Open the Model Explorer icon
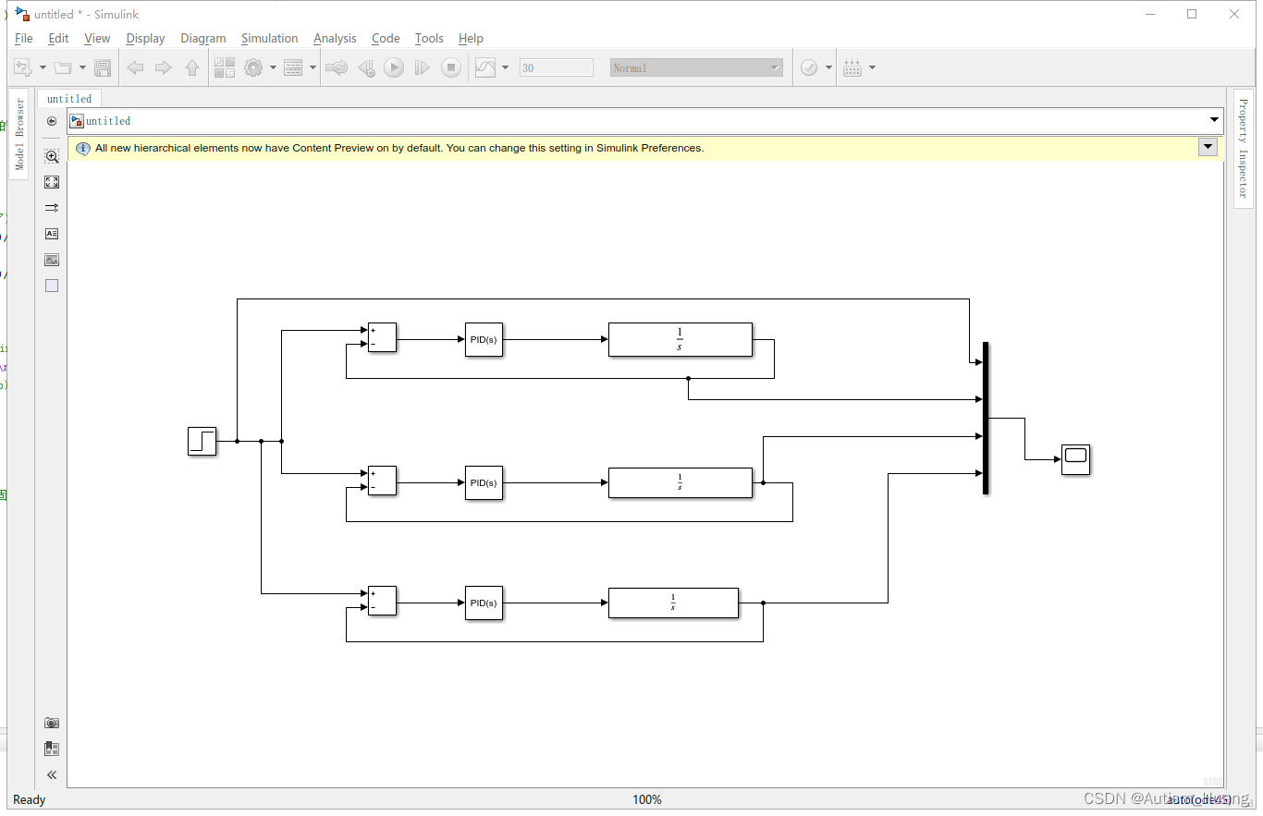Viewport: 1263px width, 816px height. point(293,67)
